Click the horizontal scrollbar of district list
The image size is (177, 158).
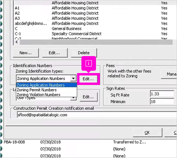pos(96,42)
